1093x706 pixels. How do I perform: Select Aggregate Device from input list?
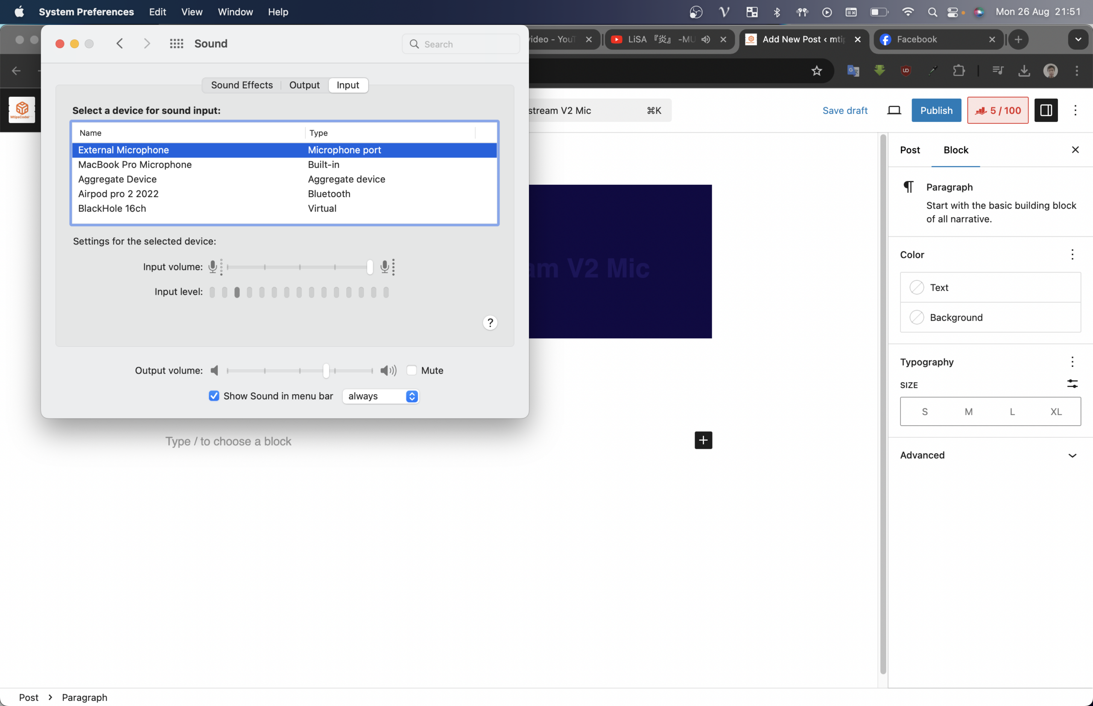click(117, 179)
